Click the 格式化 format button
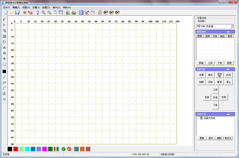Image resolution: width=239 pixels, height=158 pixels. (228, 138)
